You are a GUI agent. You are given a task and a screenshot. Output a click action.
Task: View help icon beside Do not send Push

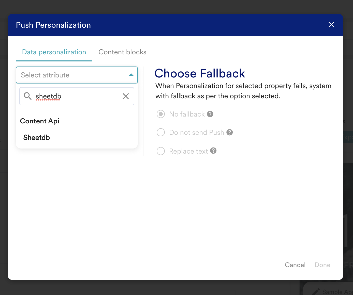229,132
